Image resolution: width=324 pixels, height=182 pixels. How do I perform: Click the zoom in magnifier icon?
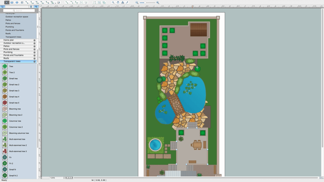(158, 2)
